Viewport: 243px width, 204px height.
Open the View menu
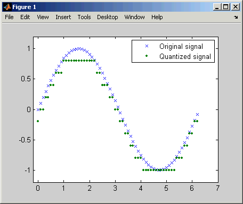43,17
